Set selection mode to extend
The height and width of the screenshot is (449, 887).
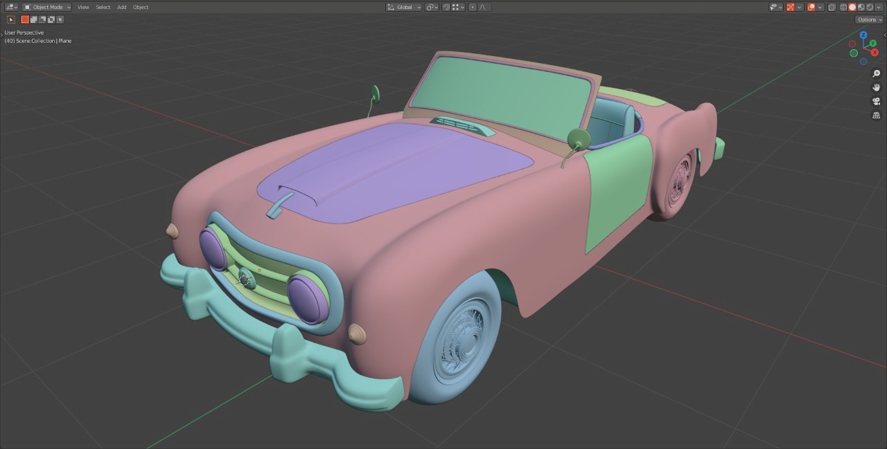34,19
